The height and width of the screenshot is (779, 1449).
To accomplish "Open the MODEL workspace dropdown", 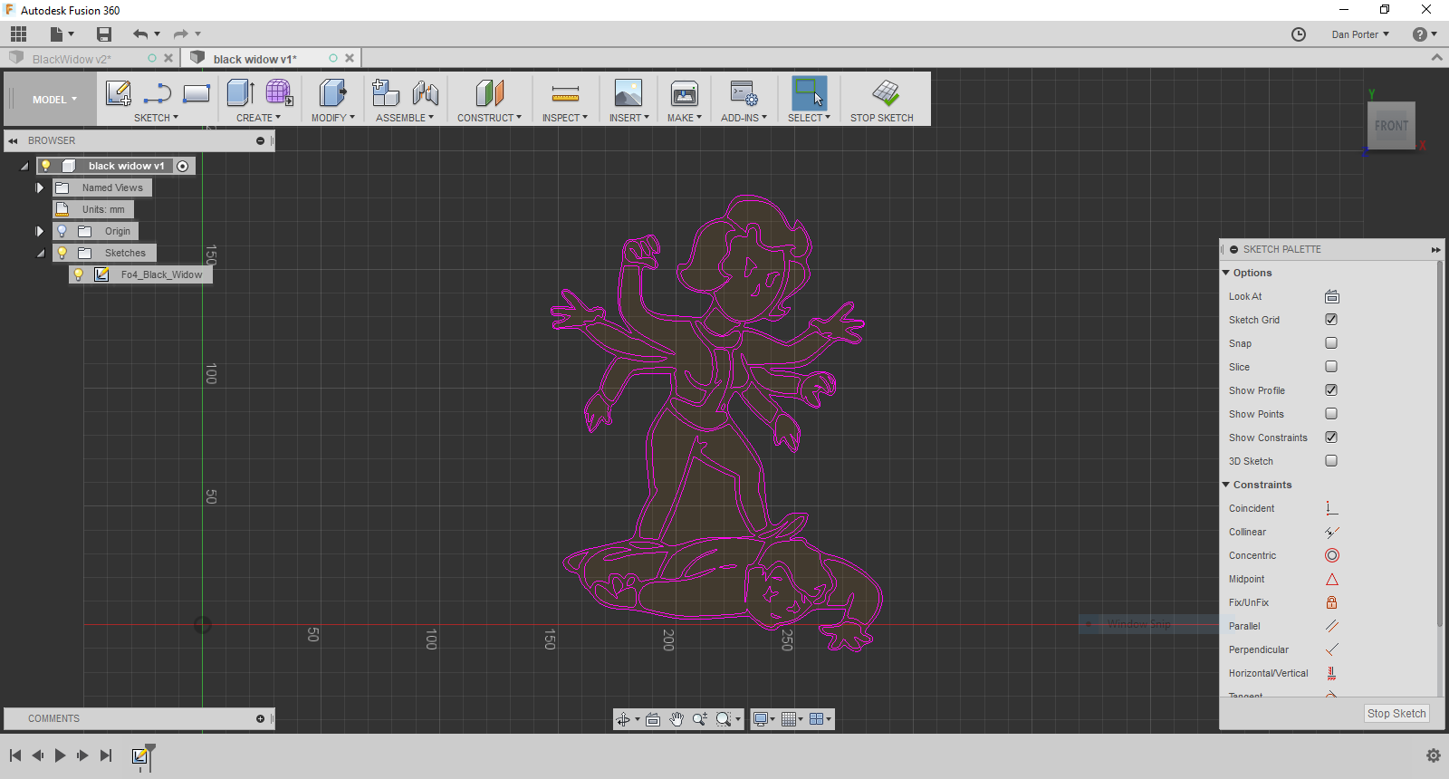I will click(54, 100).
